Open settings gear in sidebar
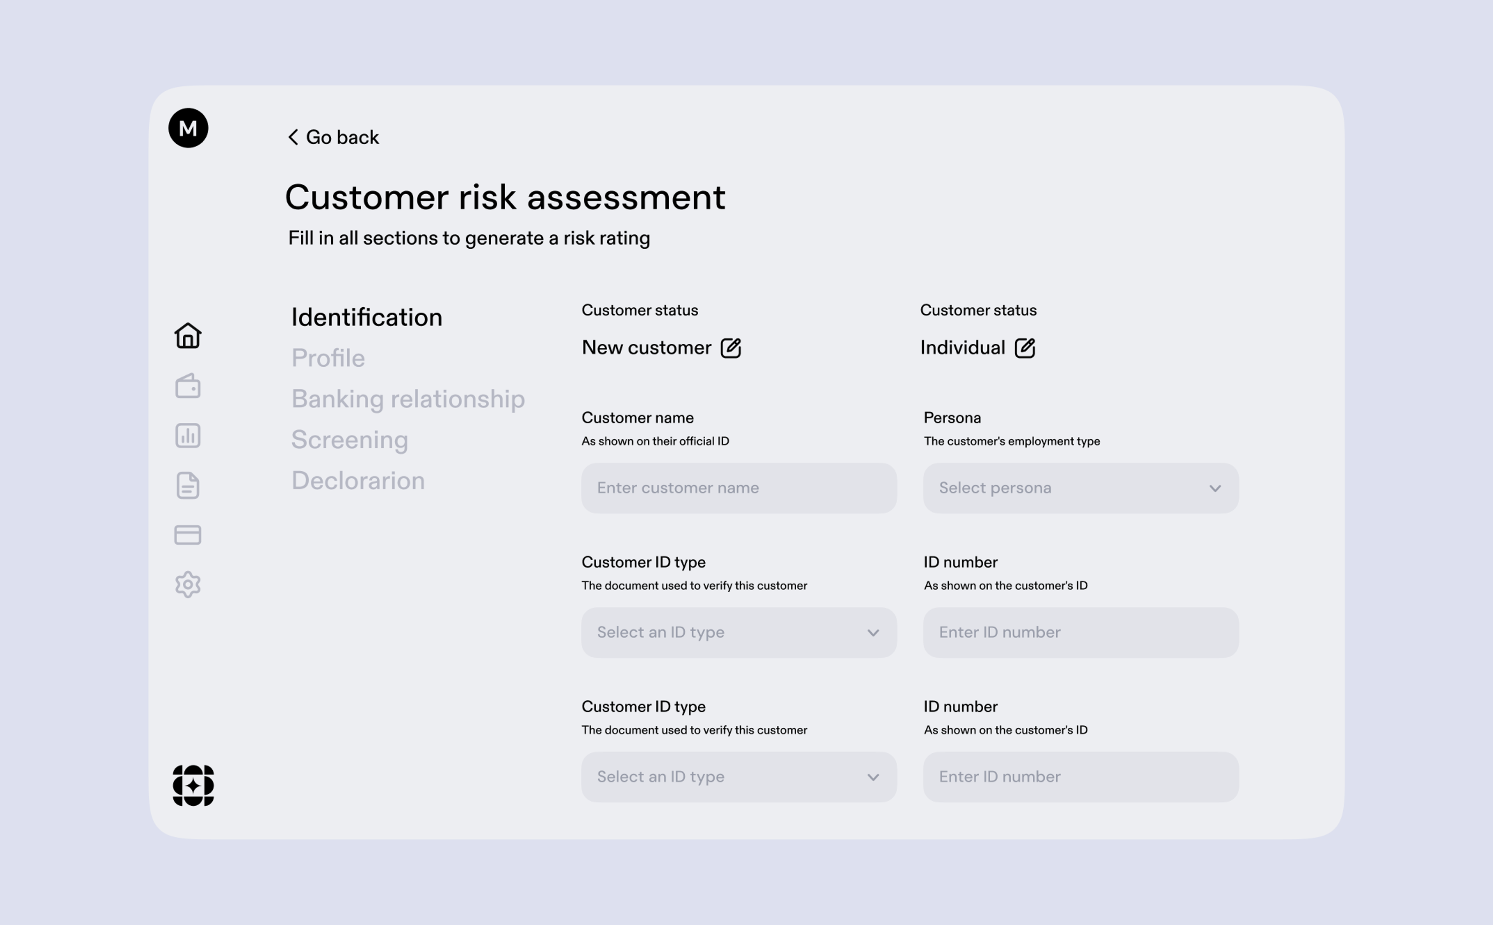 tap(188, 585)
